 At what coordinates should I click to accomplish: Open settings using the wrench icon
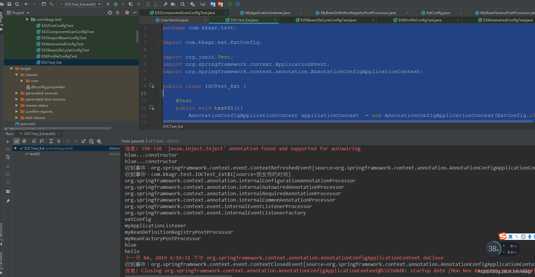(165, 4)
